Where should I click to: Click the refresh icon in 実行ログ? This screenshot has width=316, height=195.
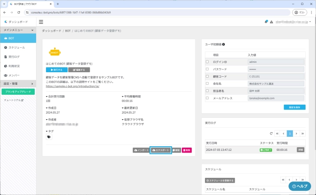(x=271, y=134)
